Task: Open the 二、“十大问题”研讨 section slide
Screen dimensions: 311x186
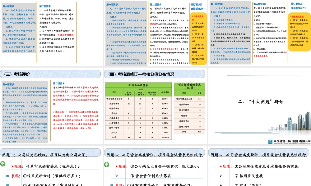Action: point(260,106)
